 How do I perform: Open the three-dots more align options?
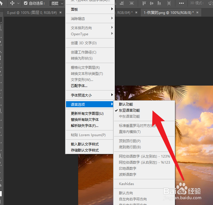pyautogui.click(x=181, y=3)
